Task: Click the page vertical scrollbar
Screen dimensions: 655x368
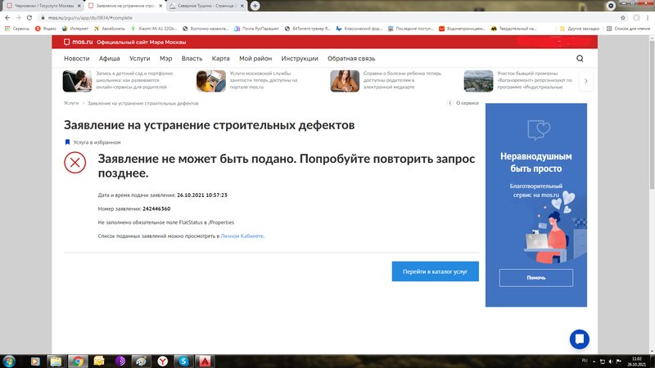Action: point(652,113)
